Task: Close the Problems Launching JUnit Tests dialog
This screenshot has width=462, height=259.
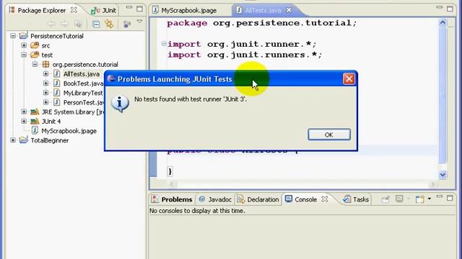Action: coord(349,78)
